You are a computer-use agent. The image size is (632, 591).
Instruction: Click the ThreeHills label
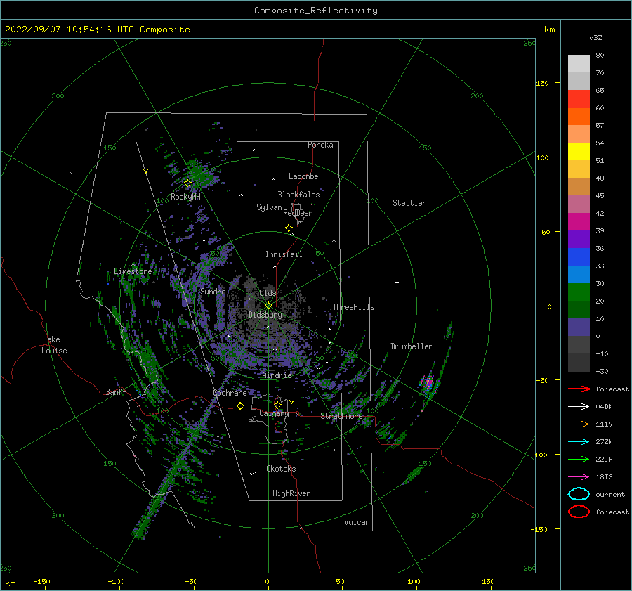pos(353,307)
